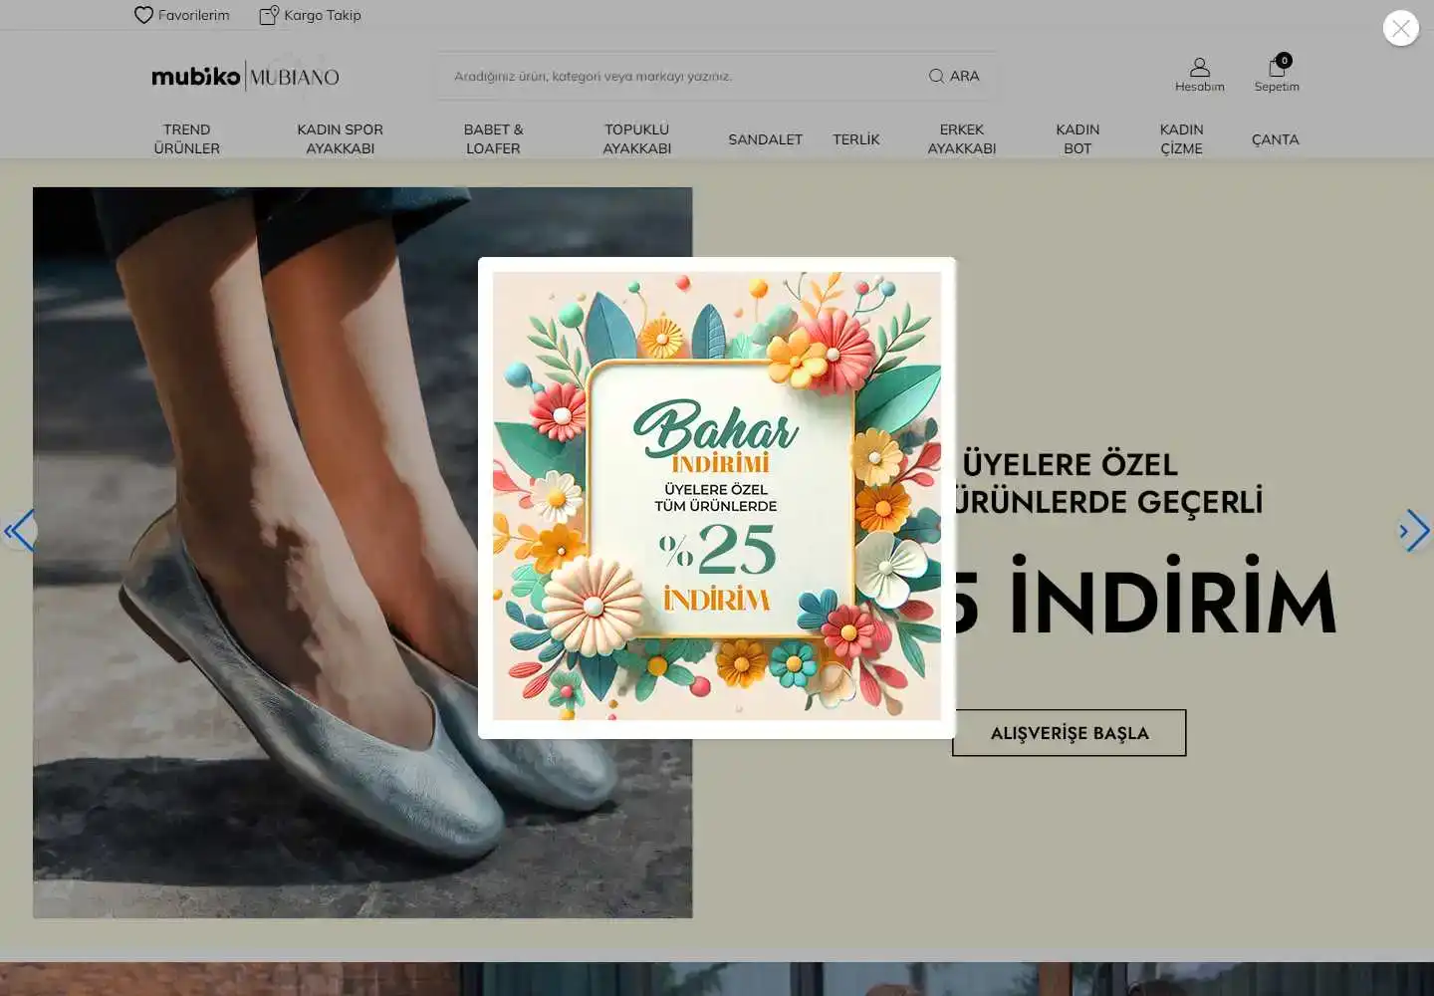
Task: Open Favorilerim heart icon
Action: (x=143, y=15)
